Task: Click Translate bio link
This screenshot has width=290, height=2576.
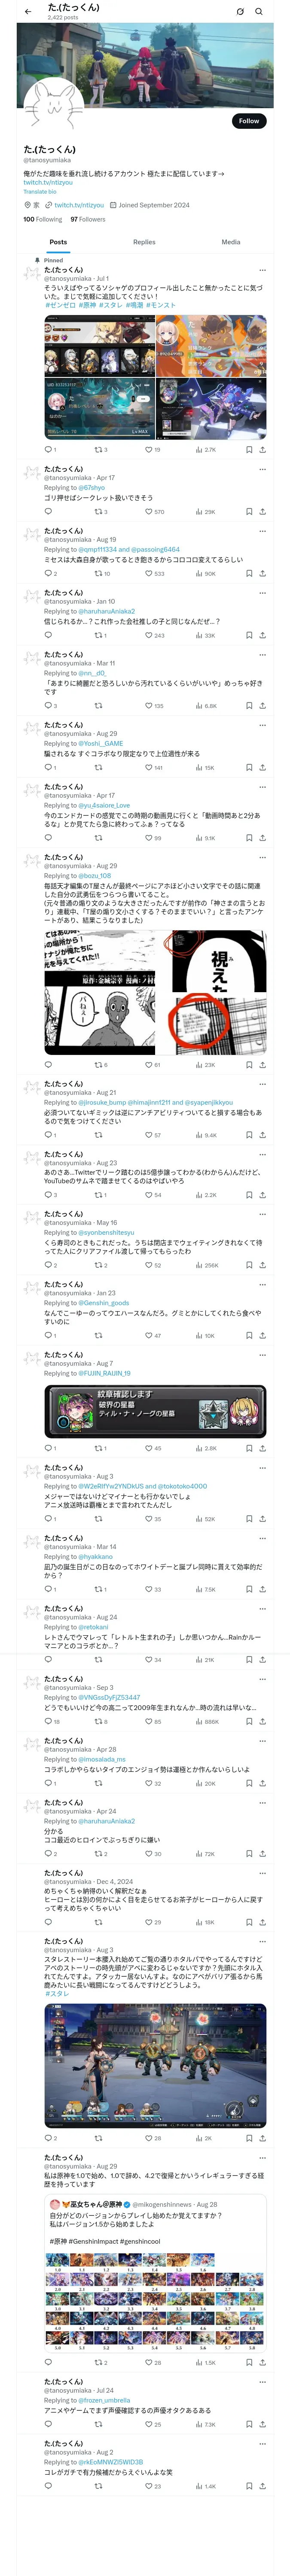Action: (x=40, y=191)
